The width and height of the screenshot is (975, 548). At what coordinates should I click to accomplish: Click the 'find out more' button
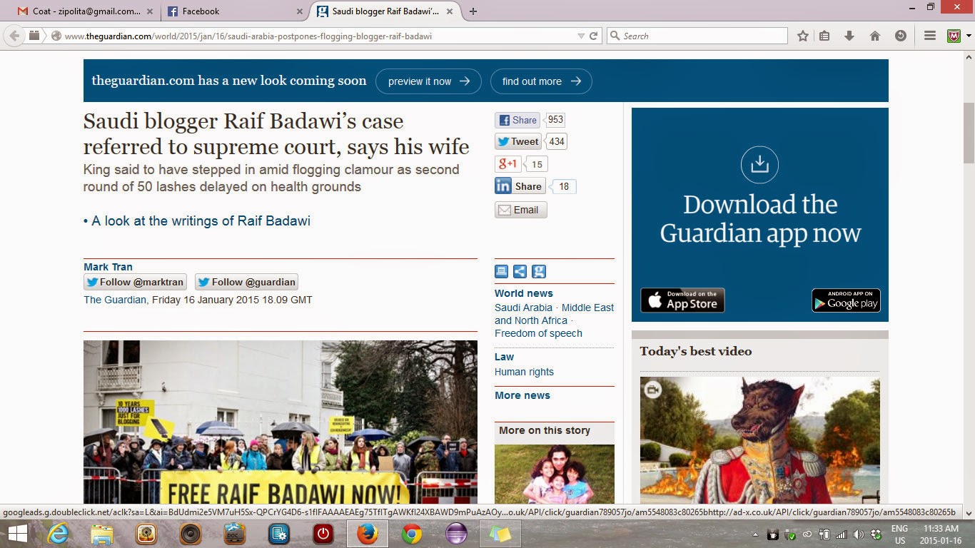[541, 81]
